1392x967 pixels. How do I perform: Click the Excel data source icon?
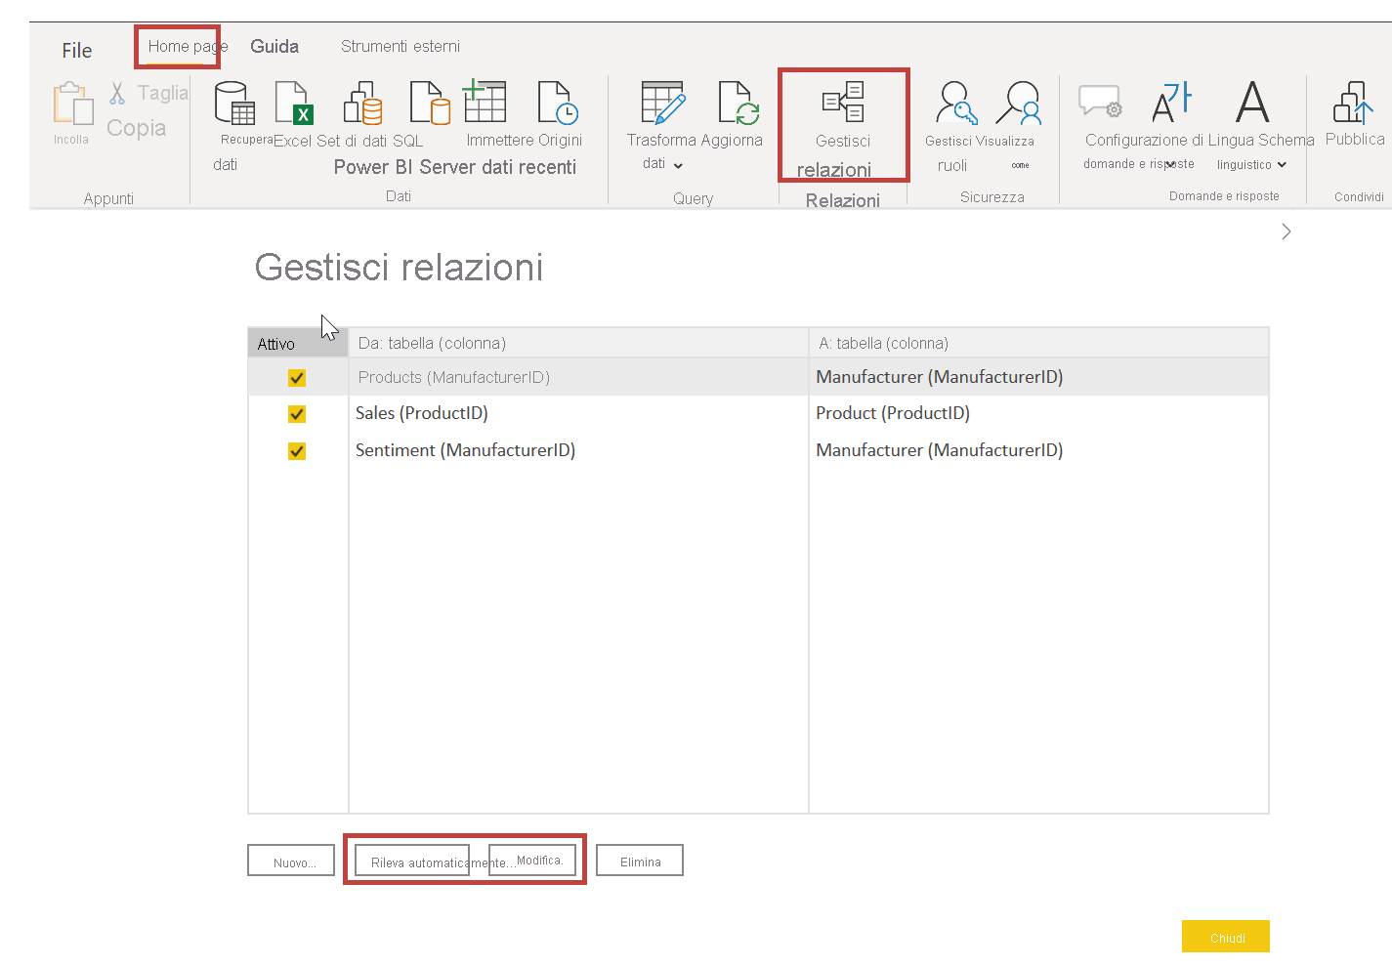coord(293,104)
